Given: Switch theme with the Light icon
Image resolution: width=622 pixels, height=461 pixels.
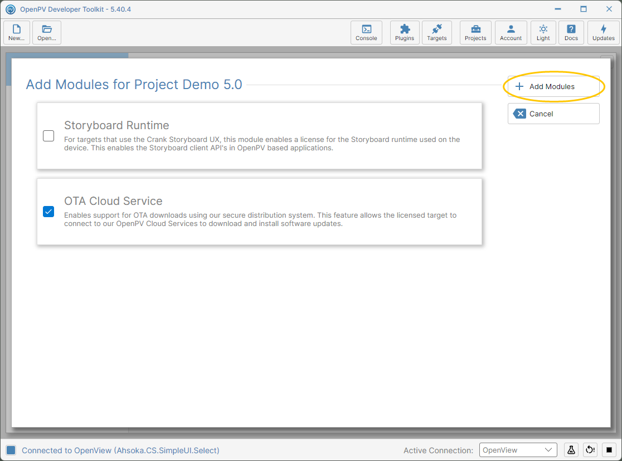Looking at the screenshot, I should tap(543, 32).
